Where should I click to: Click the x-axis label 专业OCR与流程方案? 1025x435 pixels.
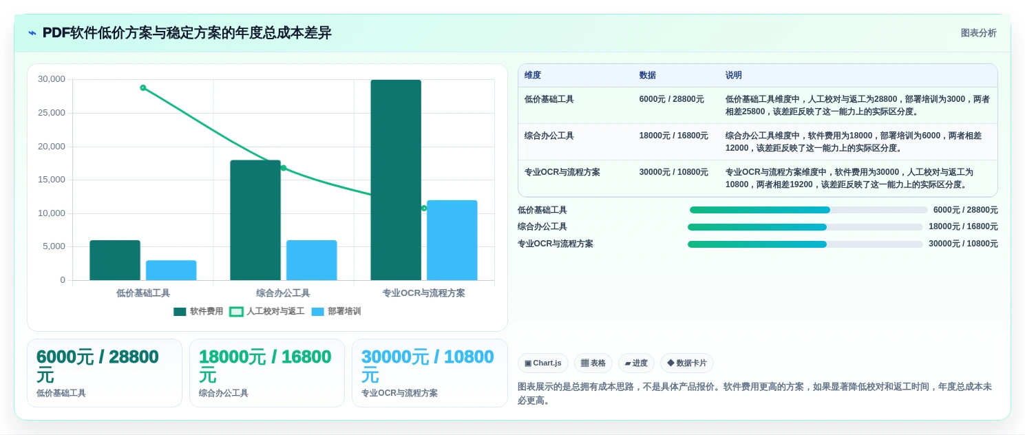pos(424,293)
